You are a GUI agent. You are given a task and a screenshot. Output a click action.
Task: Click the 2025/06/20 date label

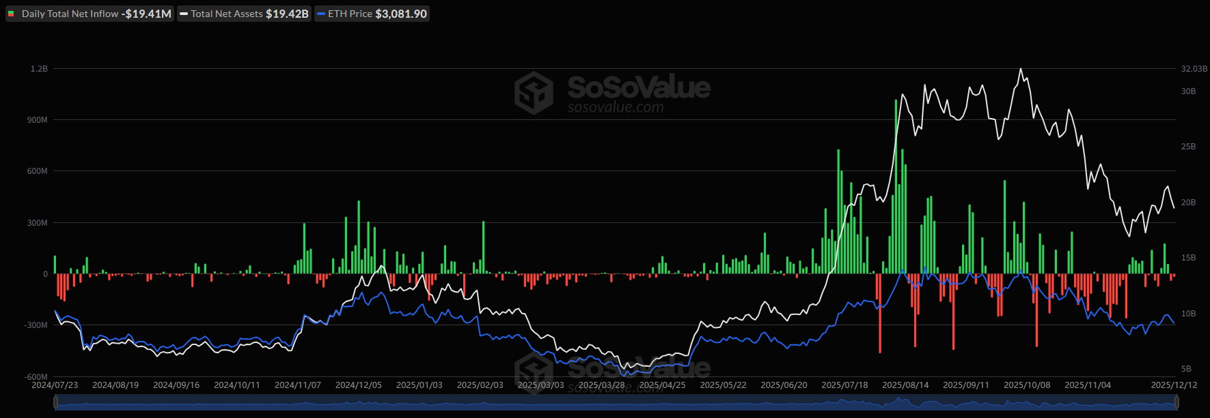[784, 385]
